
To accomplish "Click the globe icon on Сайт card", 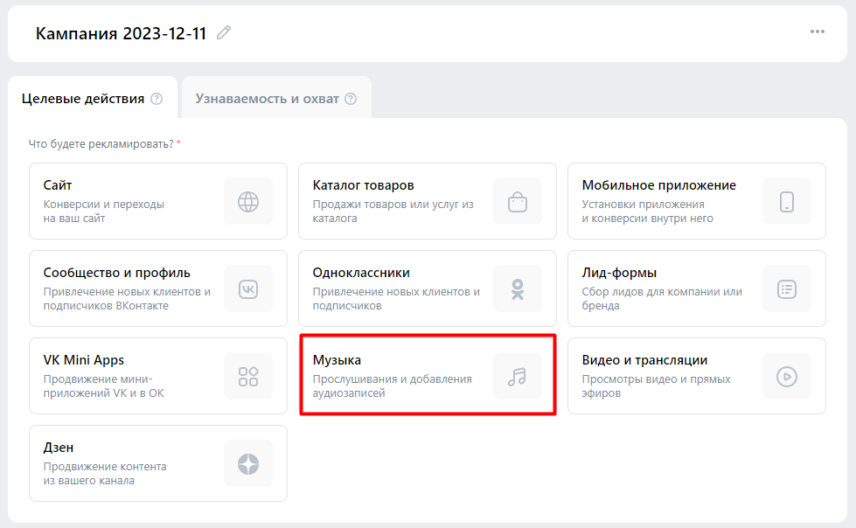I will click(x=248, y=202).
